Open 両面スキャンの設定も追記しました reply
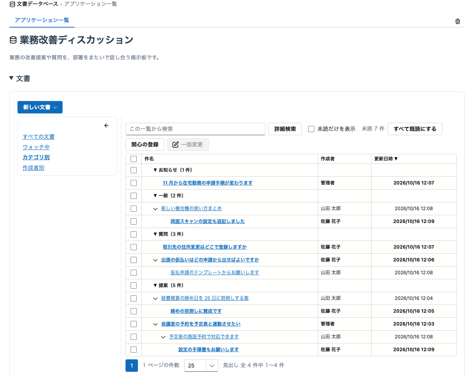The width and height of the screenshot is (474, 378). pyautogui.click(x=208, y=221)
